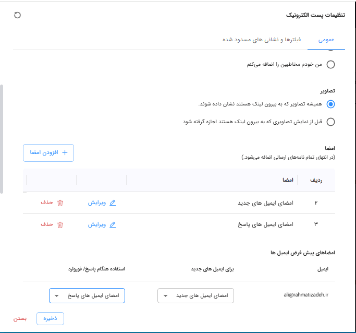Click the refresh icon at top left
Image resolution: width=356 pixels, height=333 pixels.
point(17,16)
